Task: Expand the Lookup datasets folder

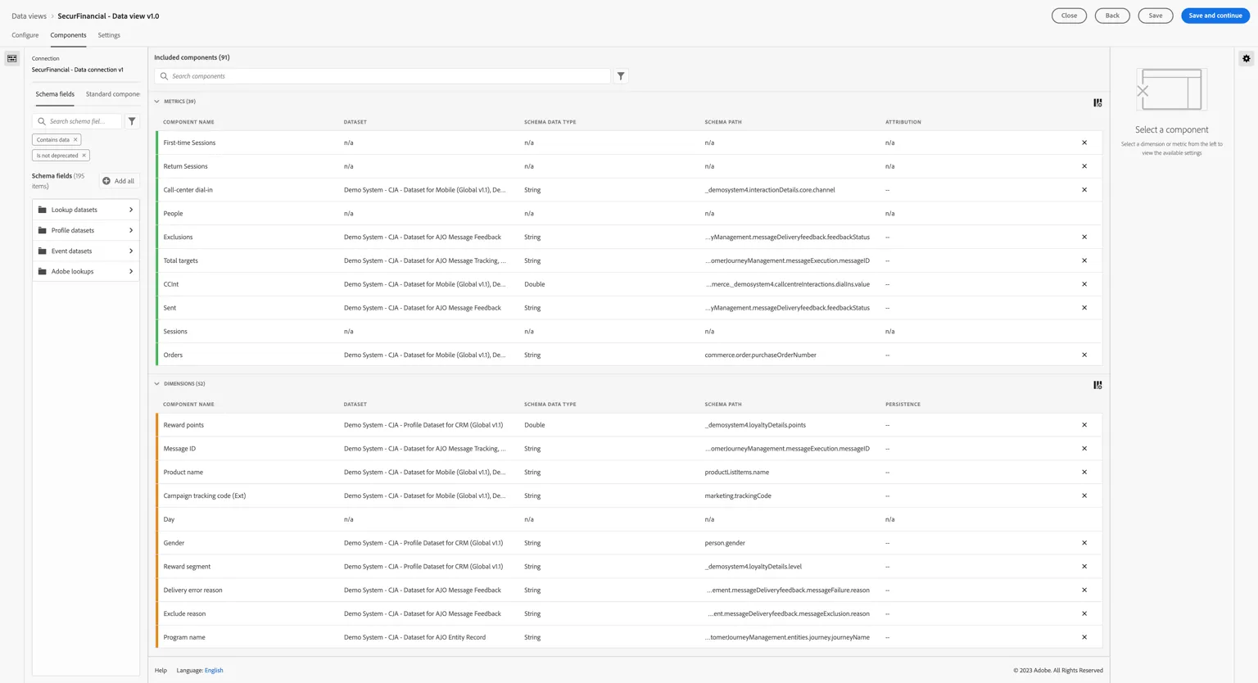Action: 86,210
